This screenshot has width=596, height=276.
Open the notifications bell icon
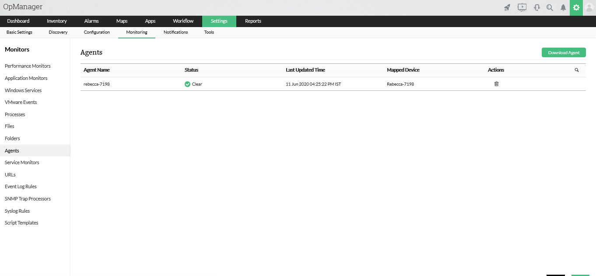click(x=563, y=7)
